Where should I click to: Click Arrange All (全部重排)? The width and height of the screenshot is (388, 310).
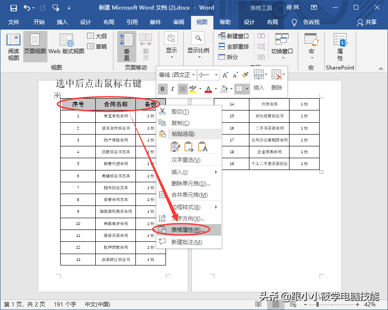pyautogui.click(x=234, y=46)
